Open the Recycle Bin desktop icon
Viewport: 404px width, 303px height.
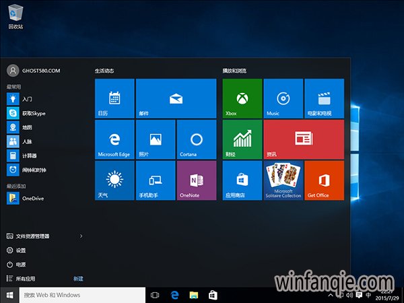point(15,16)
